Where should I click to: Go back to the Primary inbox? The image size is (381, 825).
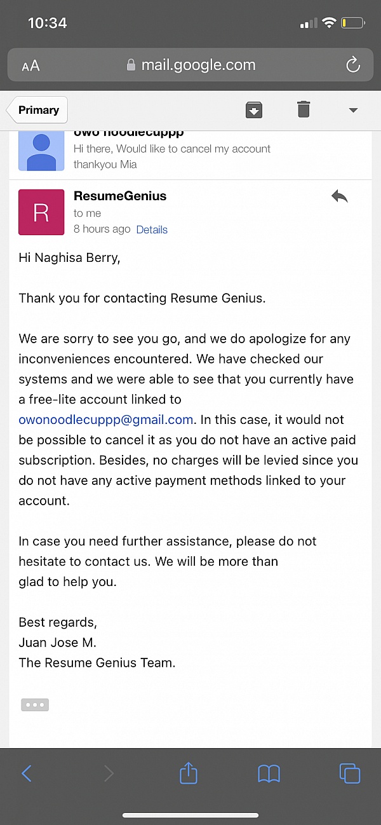[37, 110]
